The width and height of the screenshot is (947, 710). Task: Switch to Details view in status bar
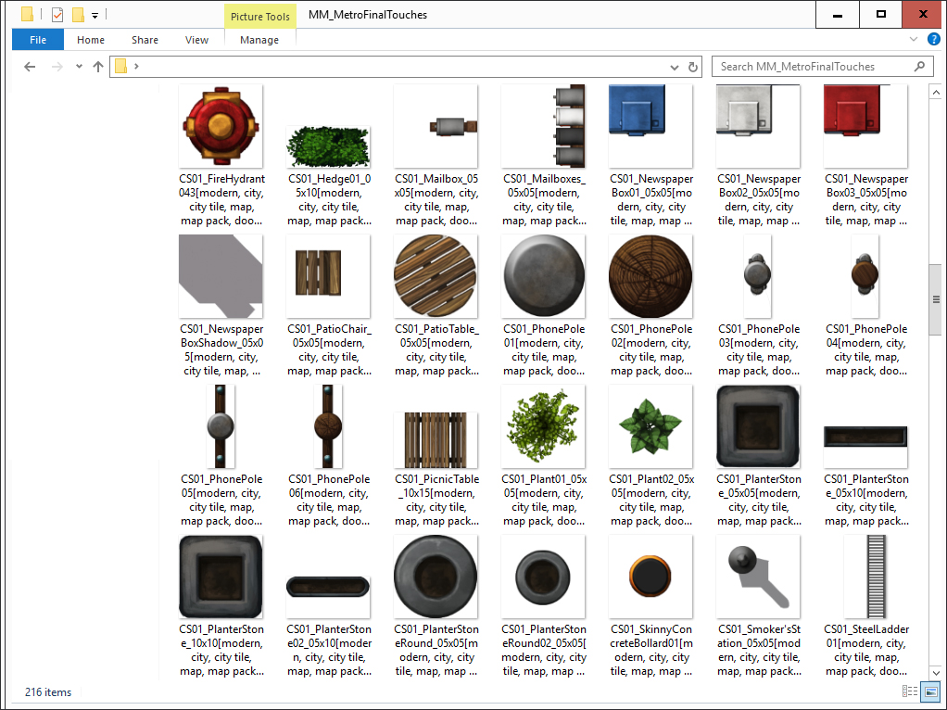(910, 692)
